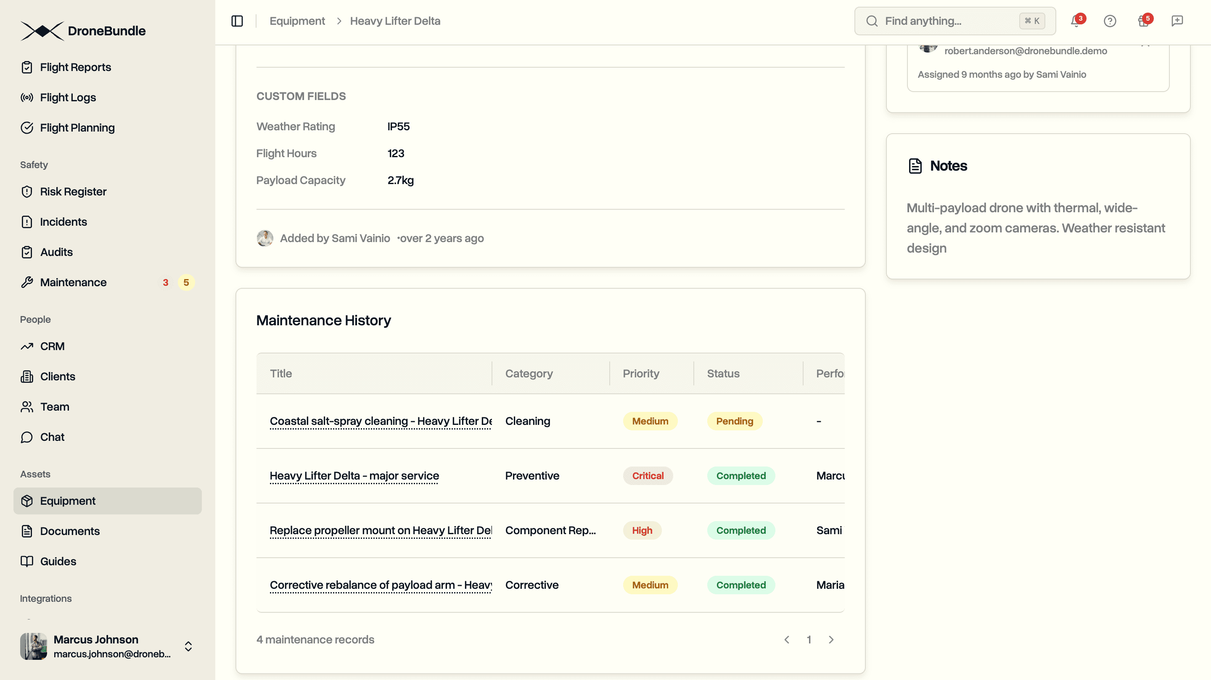Click the Equipment box icon
Image resolution: width=1211 pixels, height=680 pixels.
coord(27,501)
